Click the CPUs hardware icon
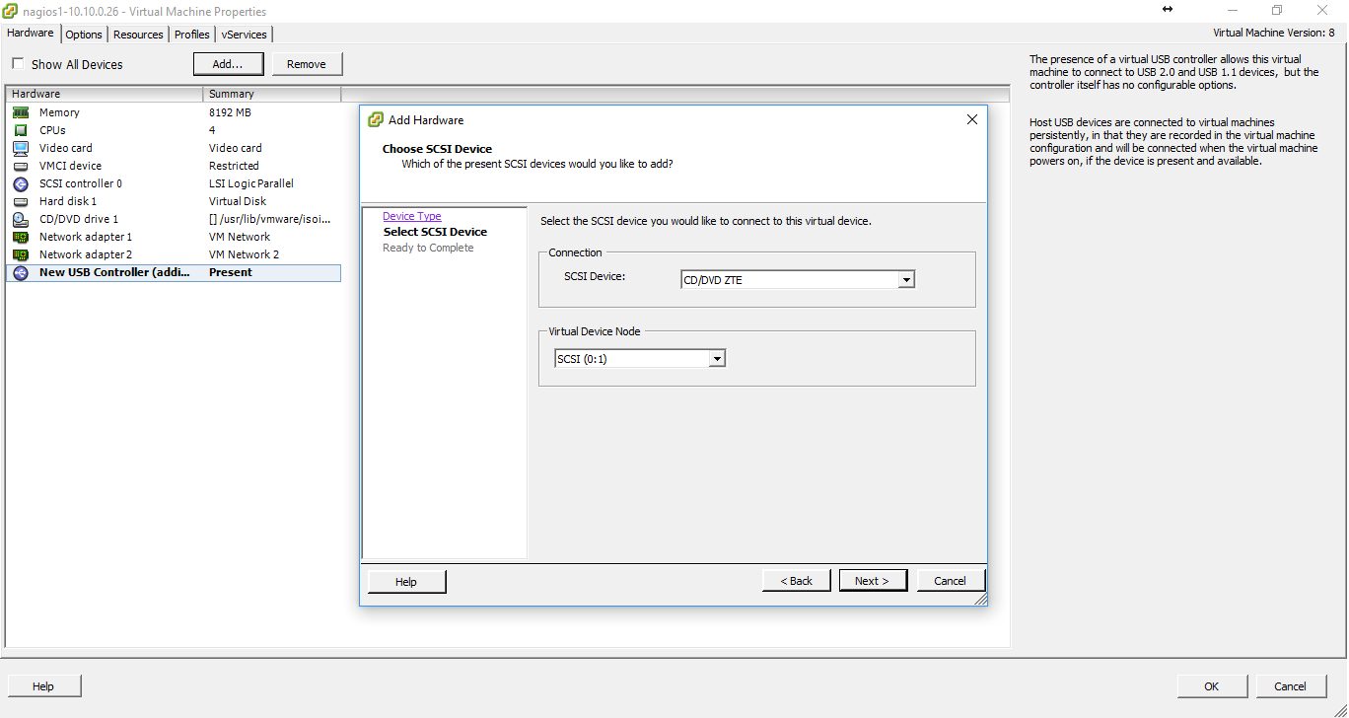The width and height of the screenshot is (1349, 718). pos(21,129)
